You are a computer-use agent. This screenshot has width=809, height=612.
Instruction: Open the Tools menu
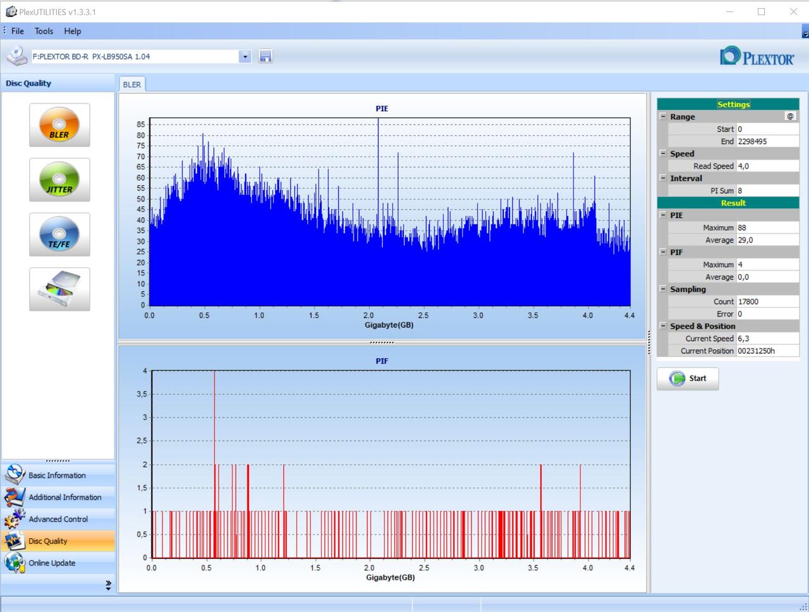(x=44, y=31)
